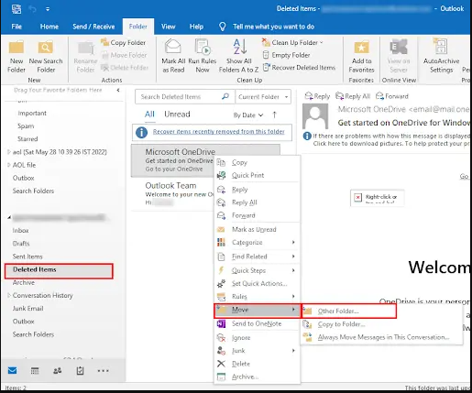Screen dimensions: 472x393
Task: Click the undo arrow in title bar
Action: [32, 9]
